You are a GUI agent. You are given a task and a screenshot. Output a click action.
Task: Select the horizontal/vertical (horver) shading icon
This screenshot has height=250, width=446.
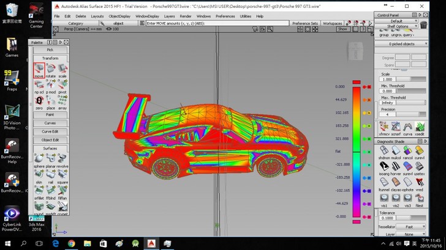(x=396, y=167)
